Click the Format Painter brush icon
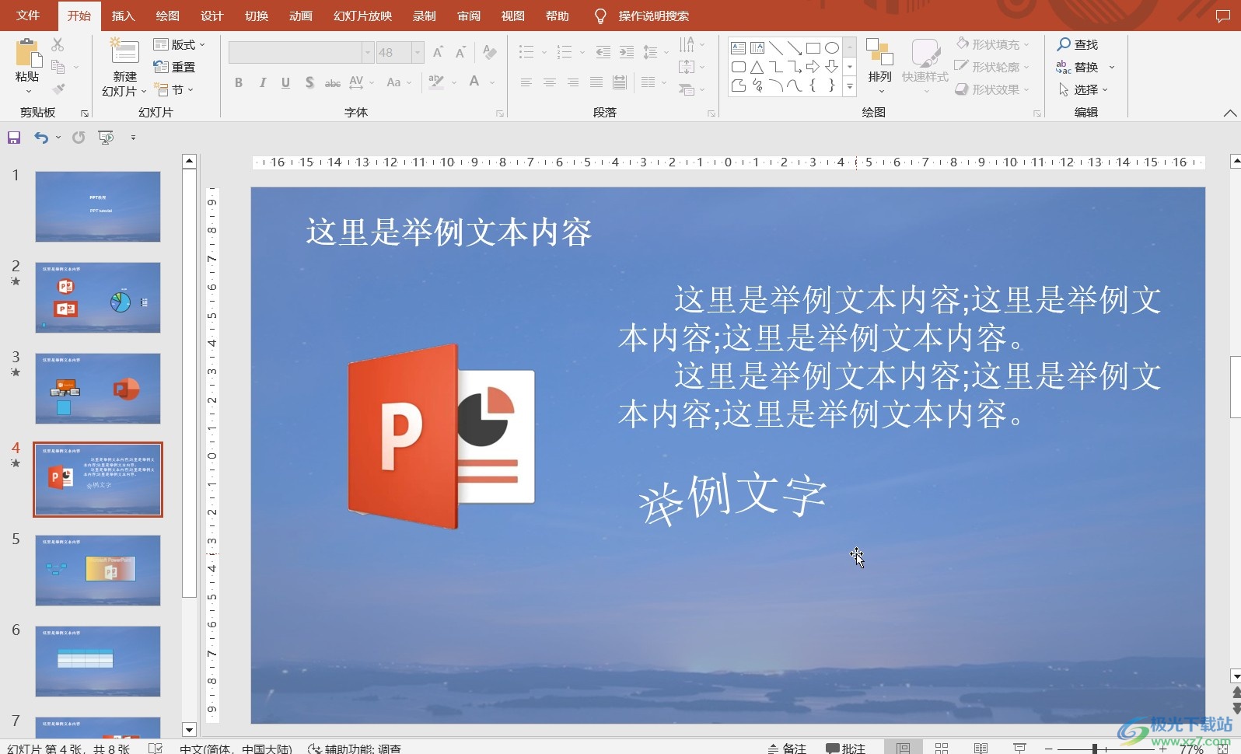 (58, 89)
